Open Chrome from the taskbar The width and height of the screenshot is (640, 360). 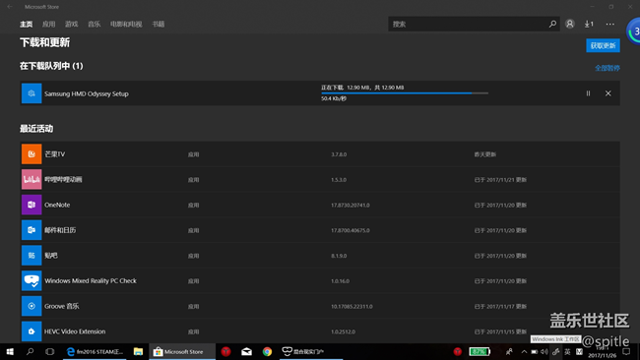point(267,351)
